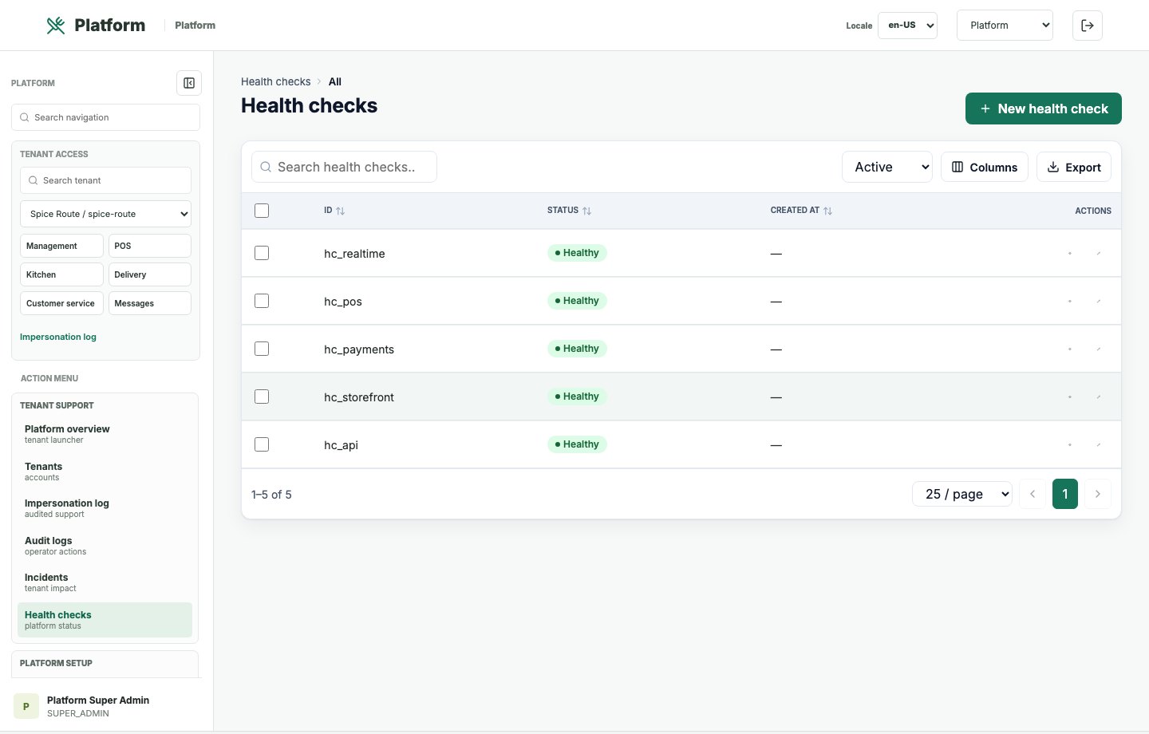Launch the POS tenant app button
This screenshot has width=1149, height=734.
pyautogui.click(x=150, y=246)
